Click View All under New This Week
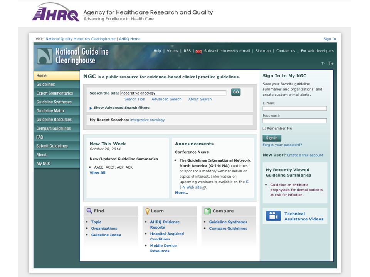Image resolution: width=370 pixels, height=277 pixels. point(98,173)
